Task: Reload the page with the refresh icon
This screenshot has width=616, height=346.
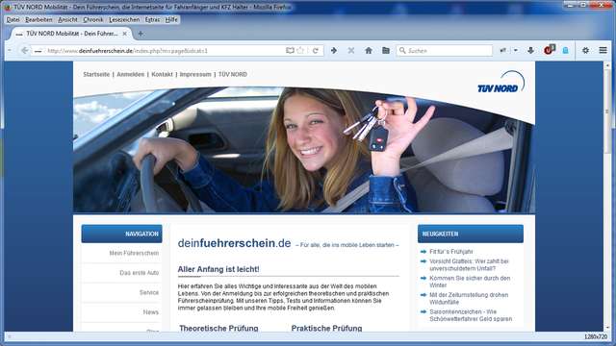Action: point(316,51)
